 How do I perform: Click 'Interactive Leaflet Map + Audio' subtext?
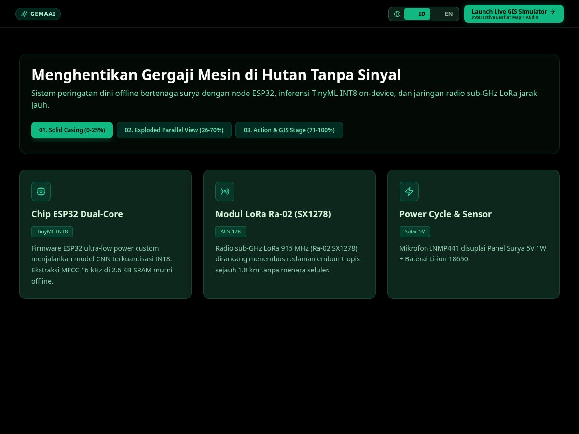pyautogui.click(x=505, y=18)
